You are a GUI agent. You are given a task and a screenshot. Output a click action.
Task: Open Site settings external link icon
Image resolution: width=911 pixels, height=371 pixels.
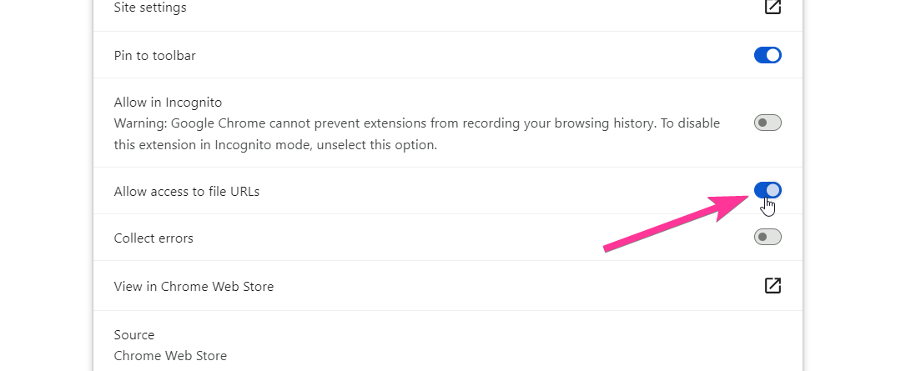[x=773, y=8]
